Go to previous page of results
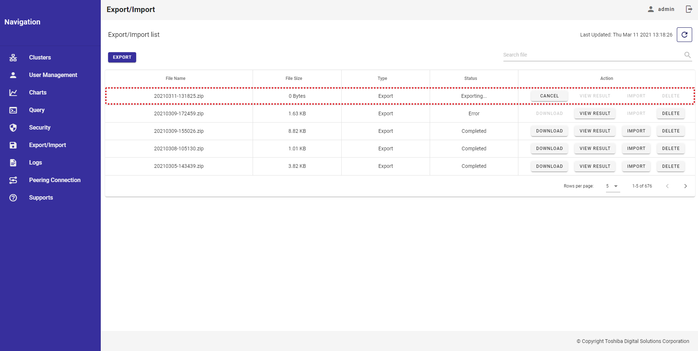 coord(667,186)
